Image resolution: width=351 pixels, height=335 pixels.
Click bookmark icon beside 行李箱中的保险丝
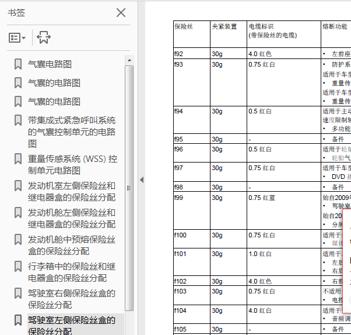(x=18, y=267)
